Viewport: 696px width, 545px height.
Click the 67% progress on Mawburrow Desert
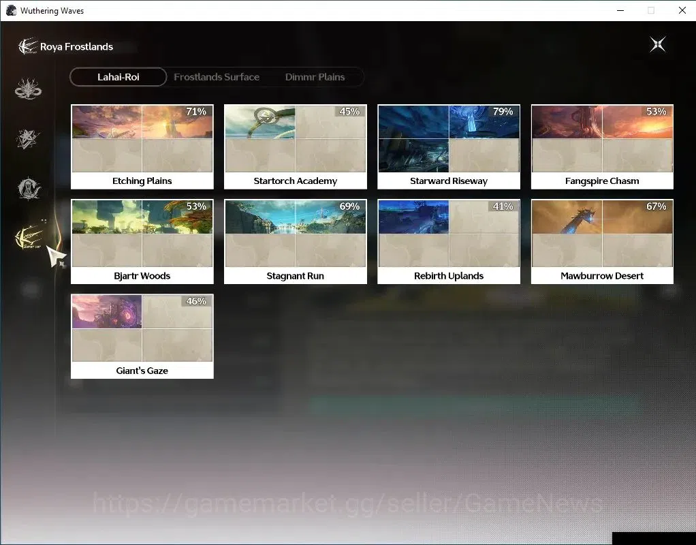coord(656,206)
